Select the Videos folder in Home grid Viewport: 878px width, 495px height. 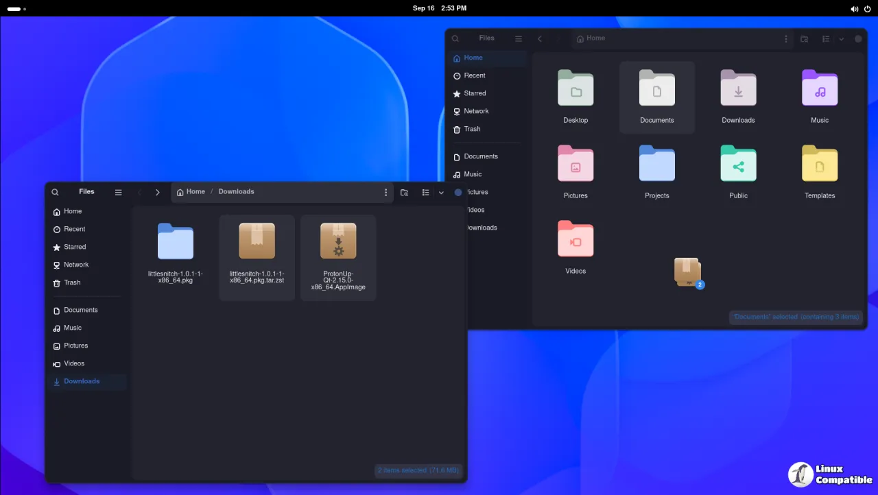point(576,247)
